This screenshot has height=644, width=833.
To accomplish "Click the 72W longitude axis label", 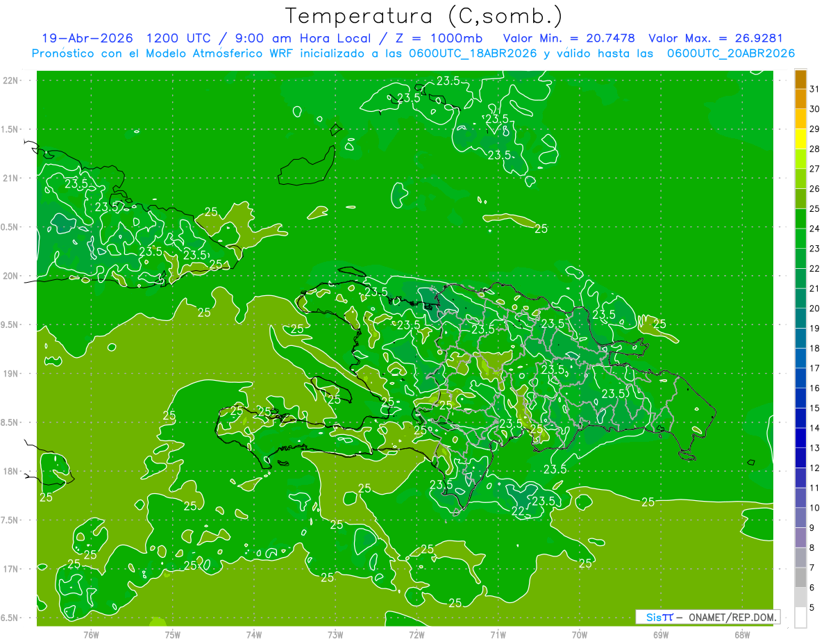I will [416, 635].
